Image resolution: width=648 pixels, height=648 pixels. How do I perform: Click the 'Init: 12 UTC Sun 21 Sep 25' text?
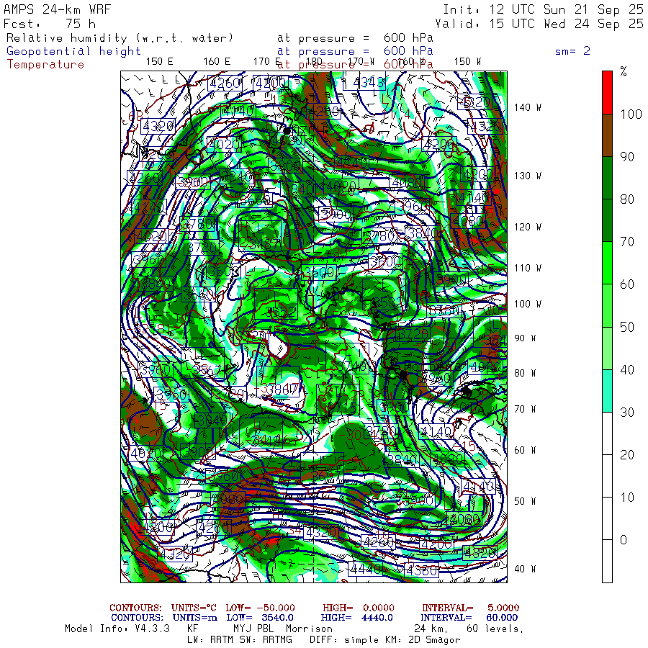543,9
